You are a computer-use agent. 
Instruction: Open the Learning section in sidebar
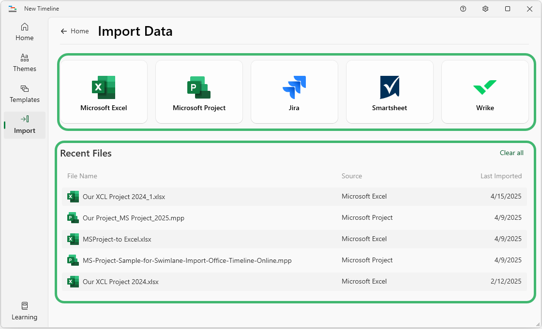[25, 311]
